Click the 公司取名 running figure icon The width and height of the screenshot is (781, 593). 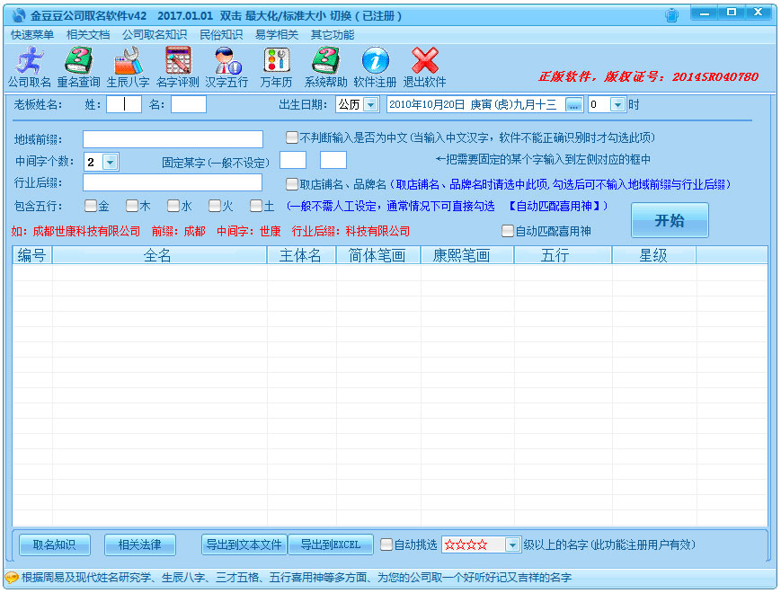(x=30, y=61)
